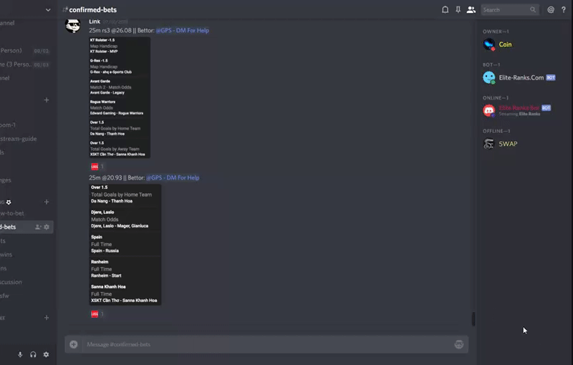Show pinned messages pin icon

458,10
